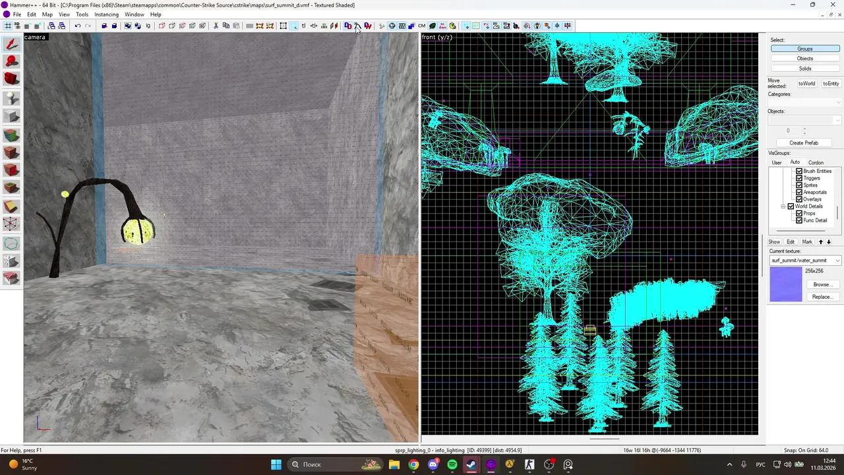Click the tl texture lock icon

(x=303, y=26)
